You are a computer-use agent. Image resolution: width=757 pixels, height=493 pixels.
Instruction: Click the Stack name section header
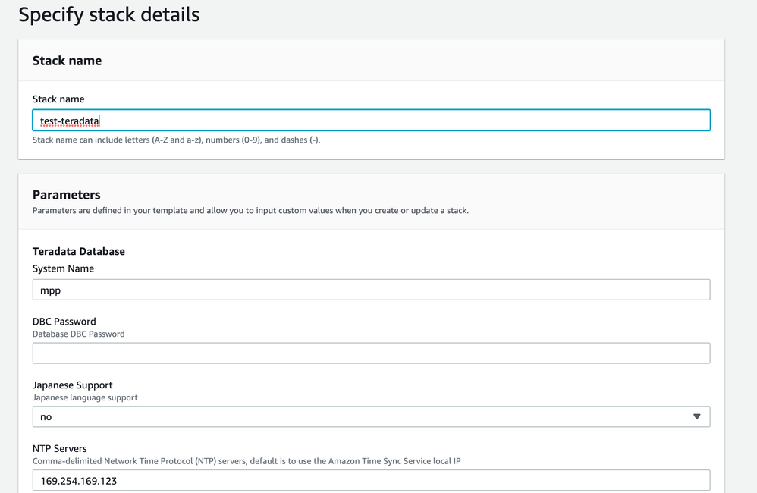coord(67,61)
